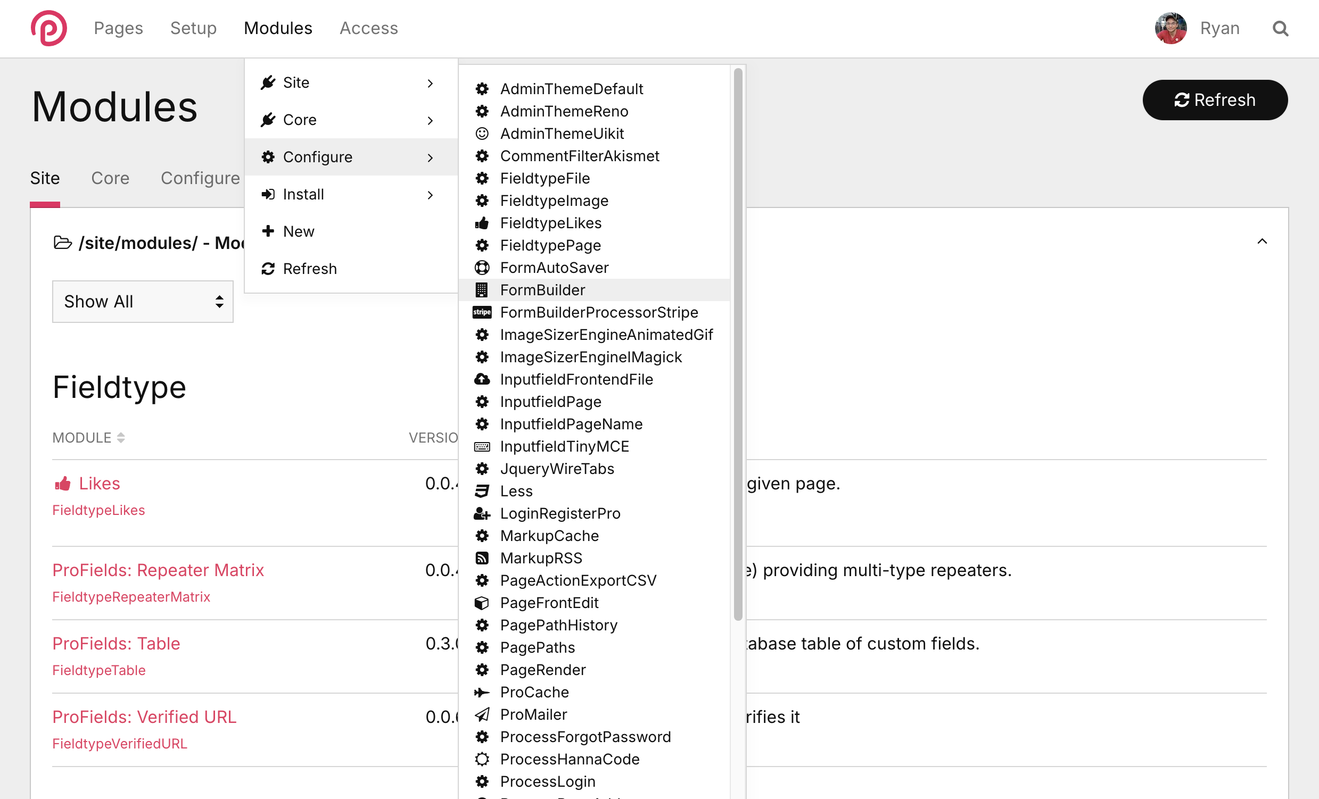Open the ProFields: Repeater Matrix link
Screen dimensions: 1319x799
tap(158, 570)
